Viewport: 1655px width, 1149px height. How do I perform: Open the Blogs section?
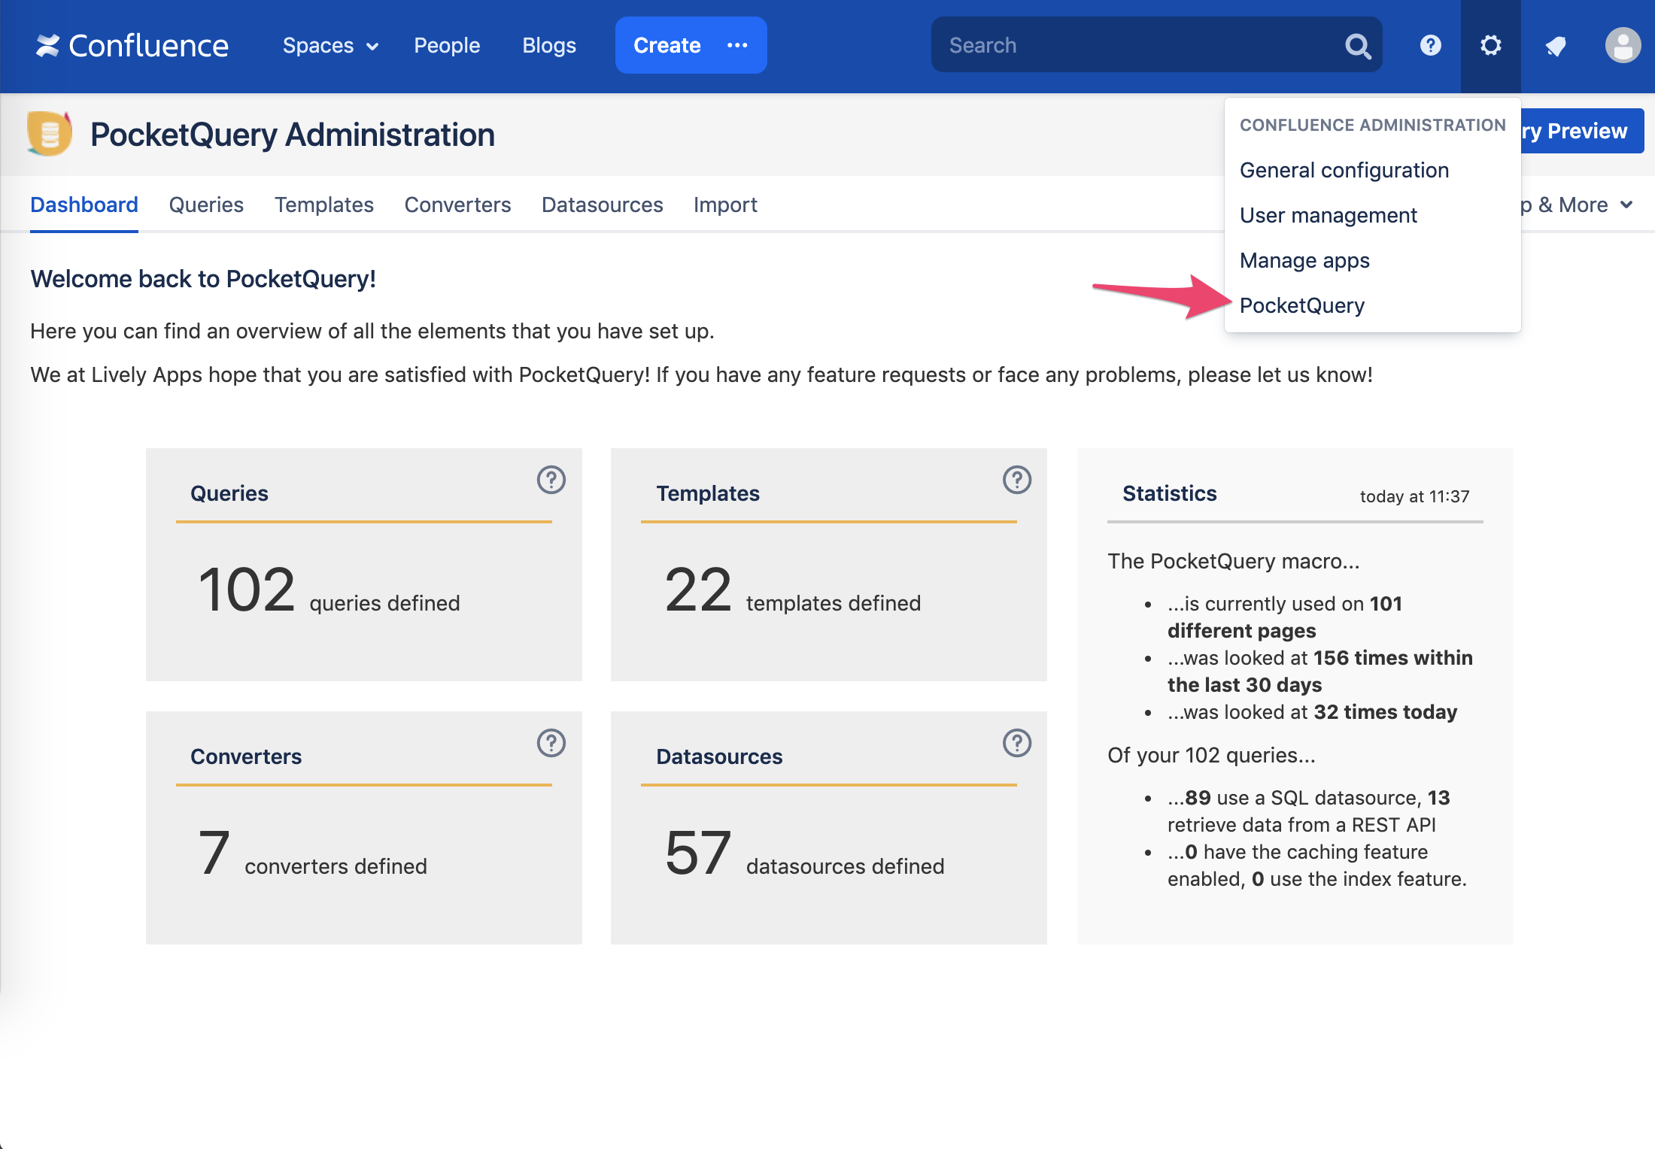click(x=549, y=46)
